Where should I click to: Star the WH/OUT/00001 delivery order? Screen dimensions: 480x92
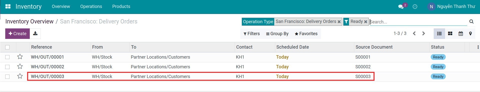point(20,57)
